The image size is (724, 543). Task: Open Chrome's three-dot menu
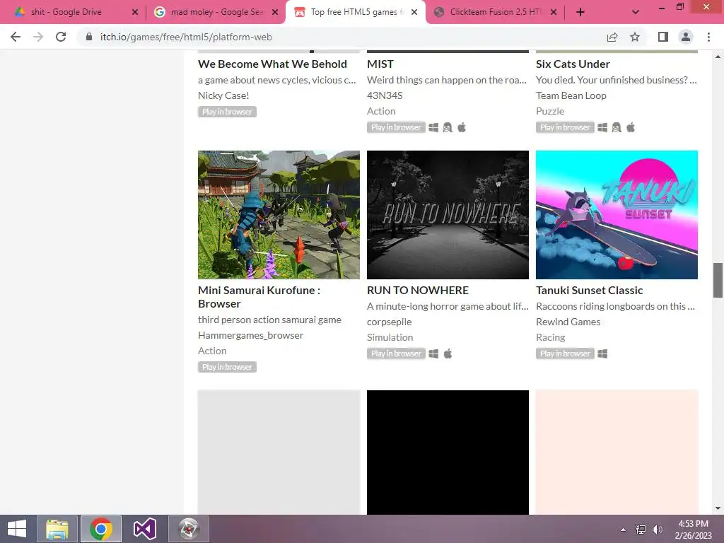pyautogui.click(x=708, y=37)
